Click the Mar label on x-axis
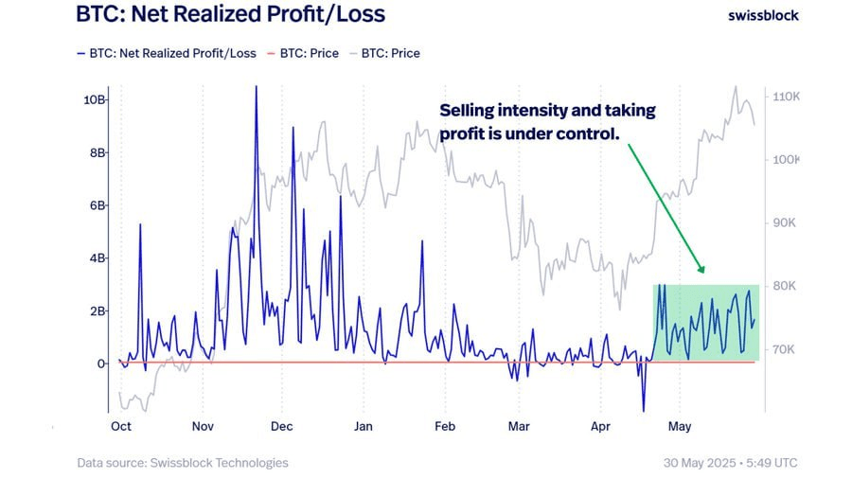 519,426
